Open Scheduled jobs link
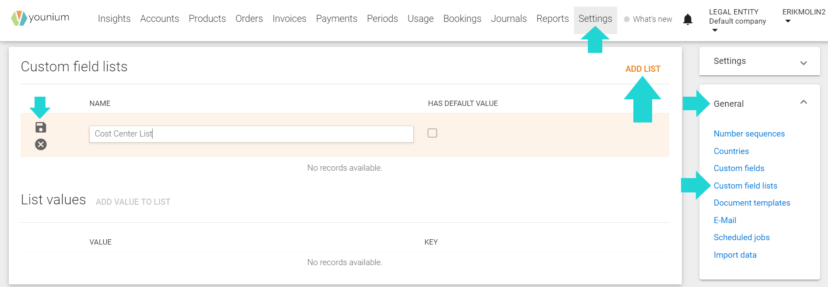The width and height of the screenshot is (828, 287). (742, 238)
